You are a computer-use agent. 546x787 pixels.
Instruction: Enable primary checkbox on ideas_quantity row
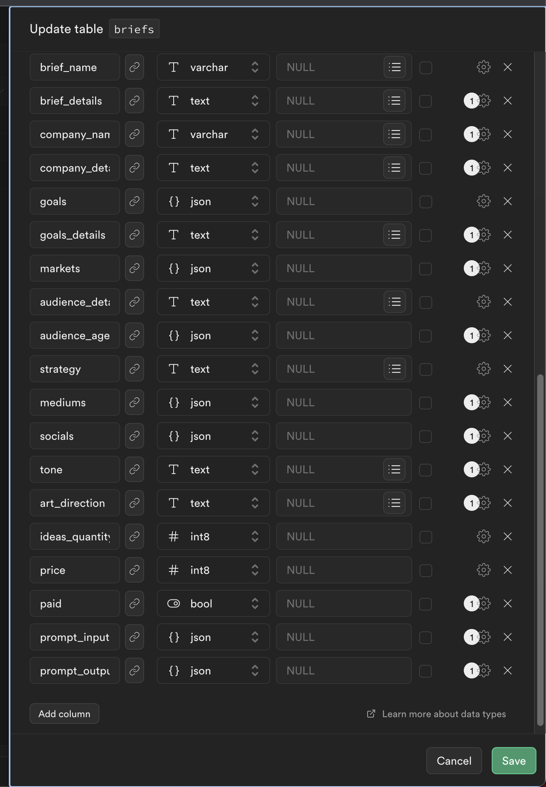coord(425,537)
